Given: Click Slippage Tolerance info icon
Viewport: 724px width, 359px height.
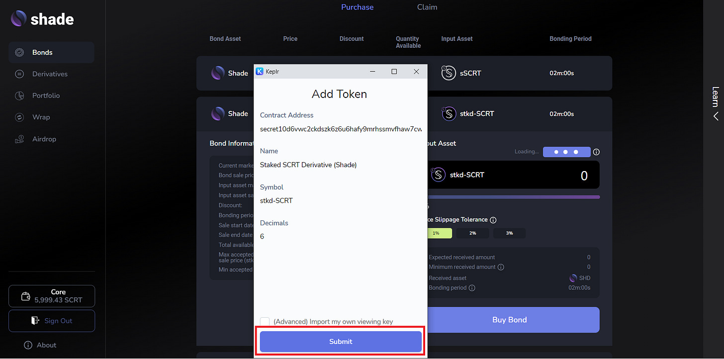Looking at the screenshot, I should (x=493, y=220).
